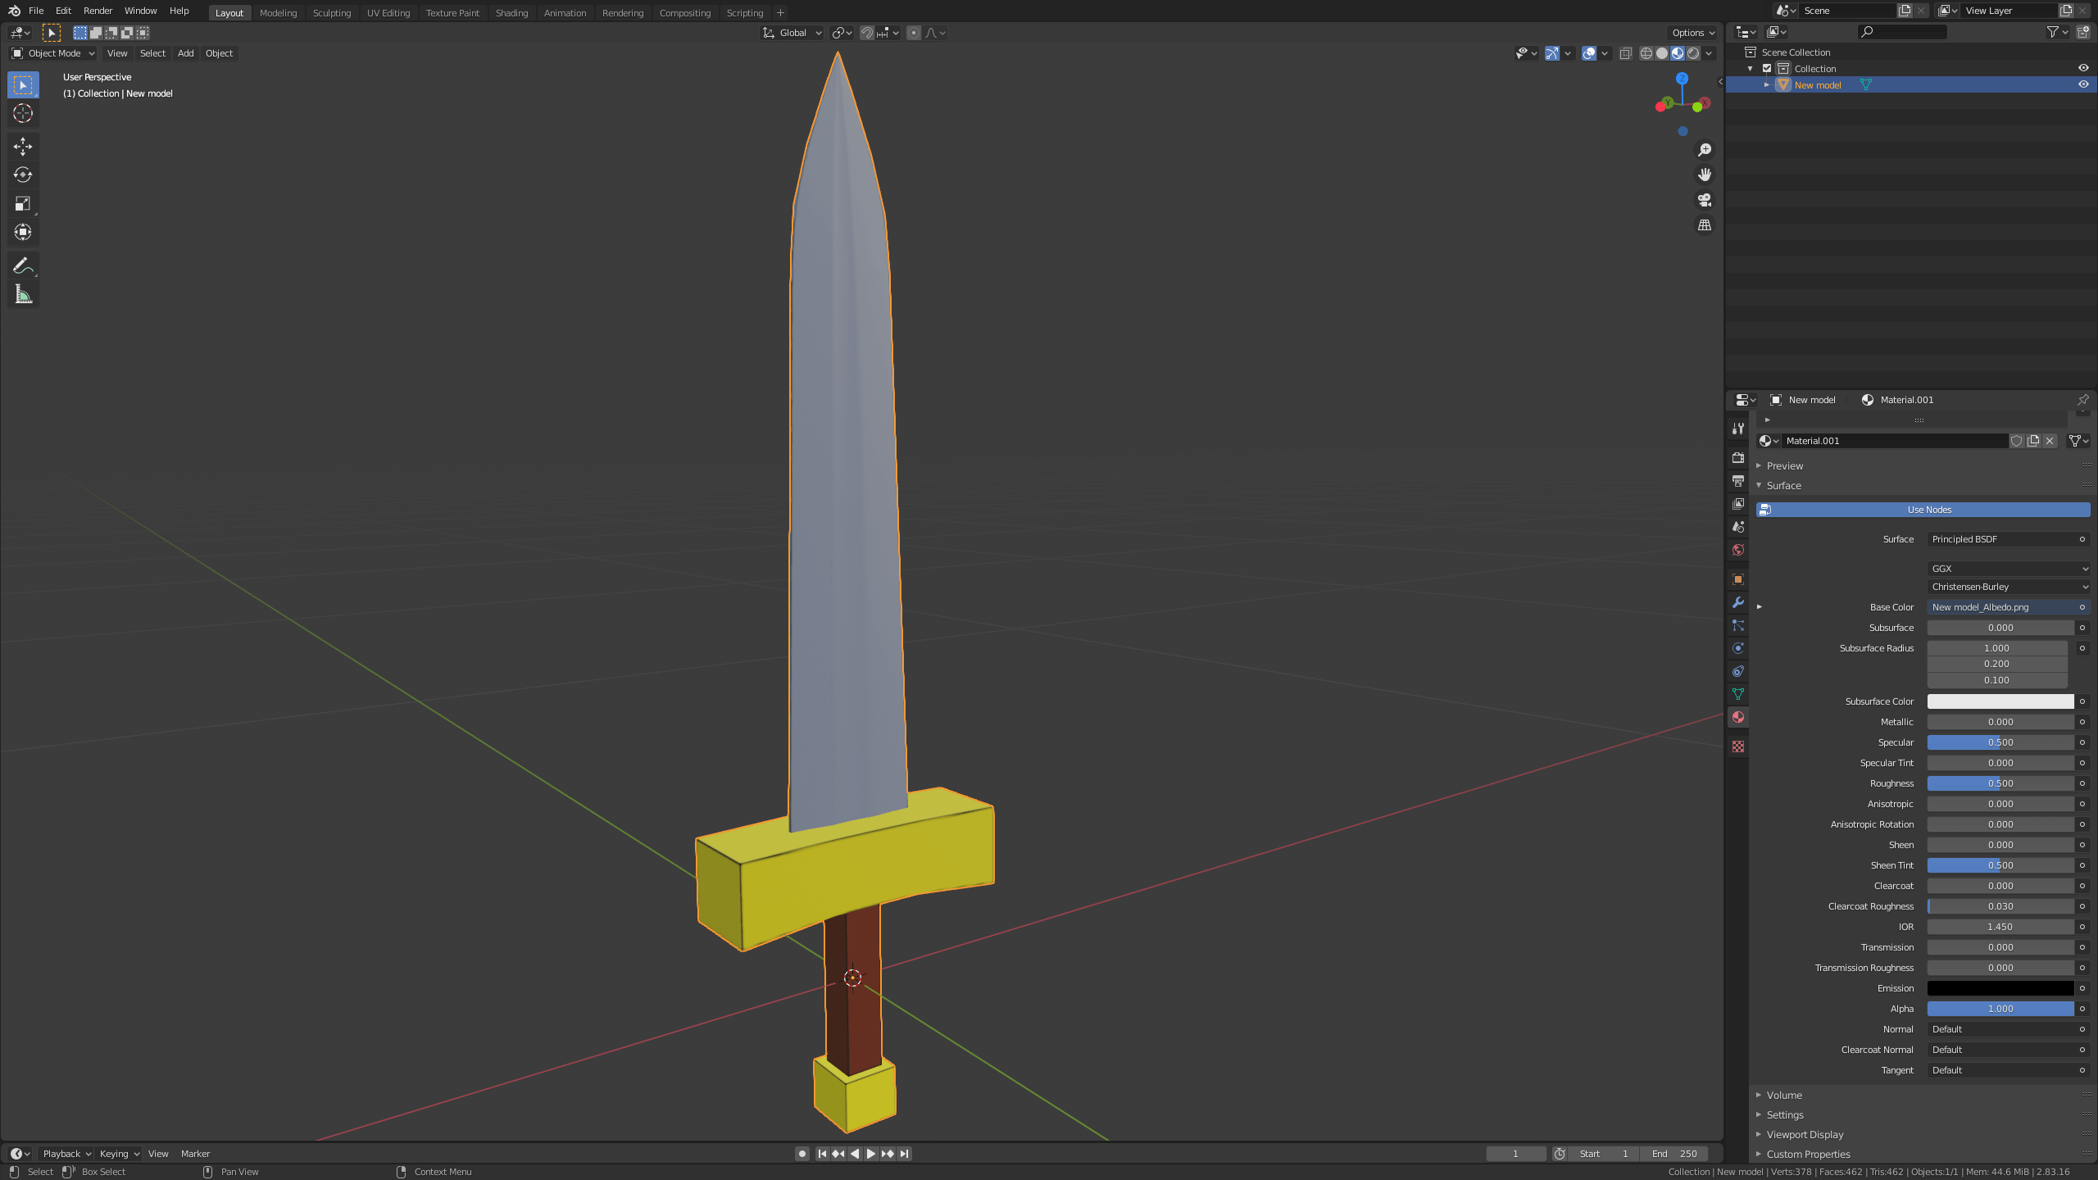Expand the Viewport Display panel
This screenshot has width=2098, height=1180.
pos(1805,1134)
